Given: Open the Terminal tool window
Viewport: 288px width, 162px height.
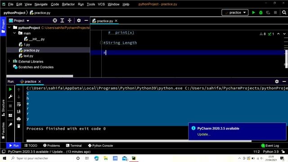Looking at the screenshot, I should point(74,145).
